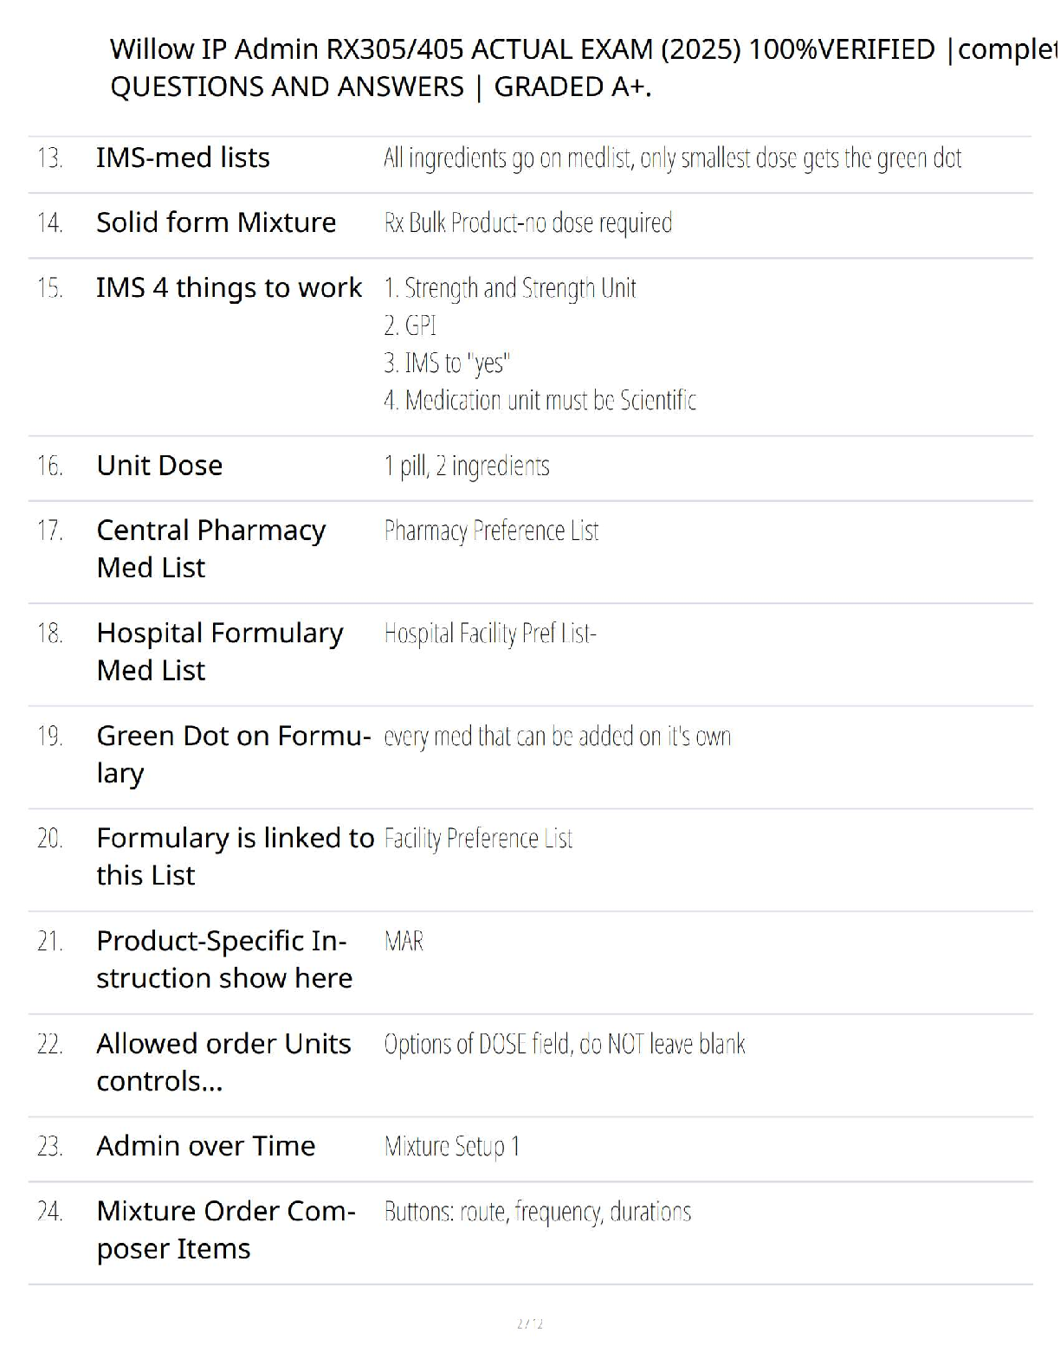
Task: Click the term 'IMS-med lists'
Action: (x=183, y=158)
